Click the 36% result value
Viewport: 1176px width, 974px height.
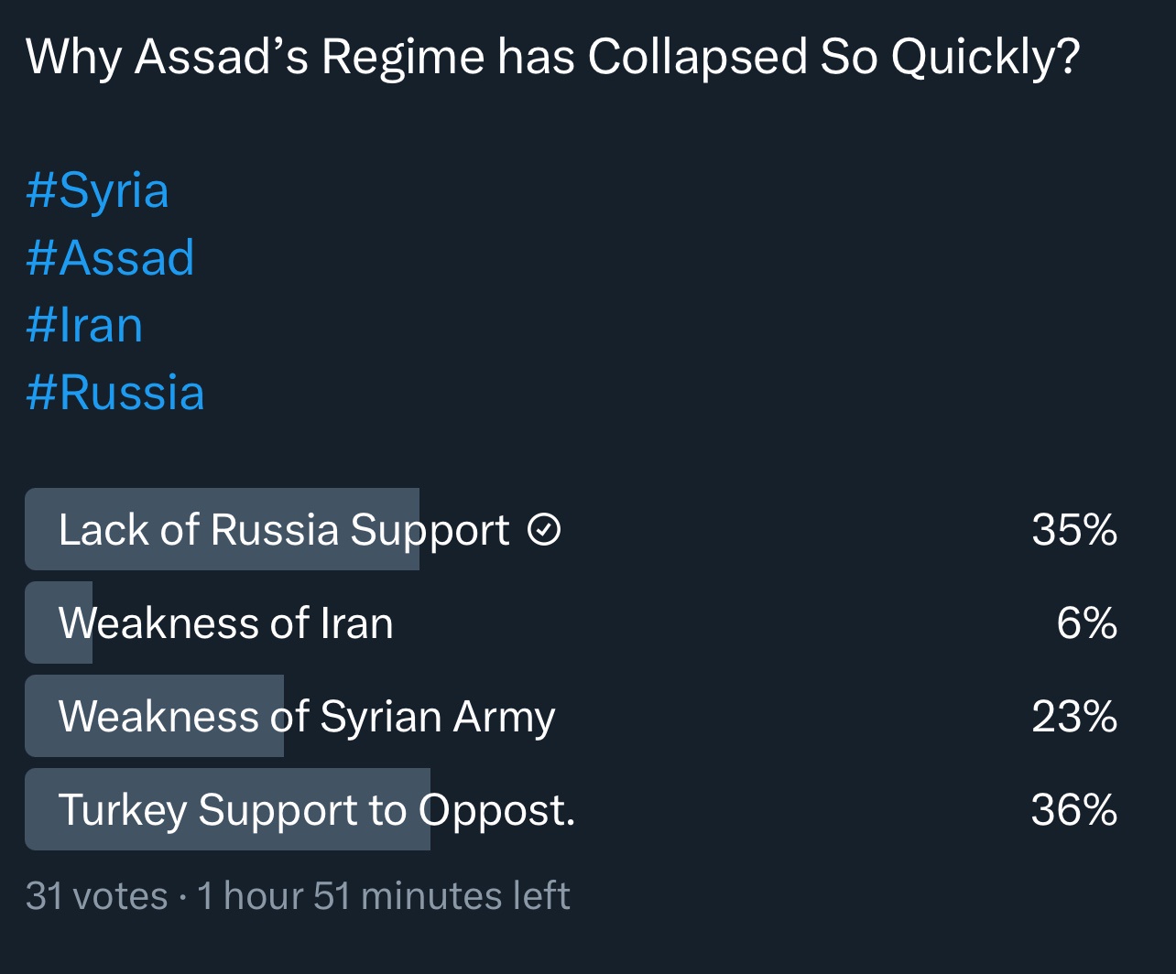tap(1074, 809)
